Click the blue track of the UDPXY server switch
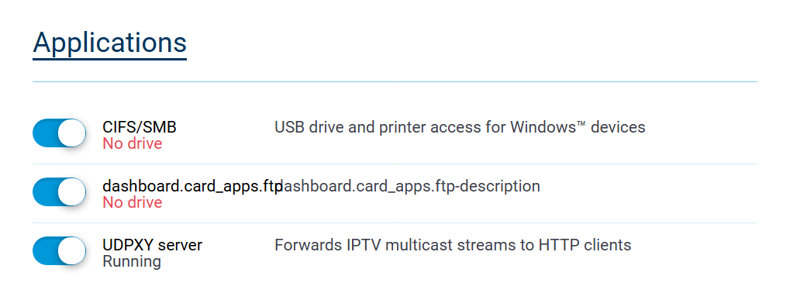 pos(44,251)
